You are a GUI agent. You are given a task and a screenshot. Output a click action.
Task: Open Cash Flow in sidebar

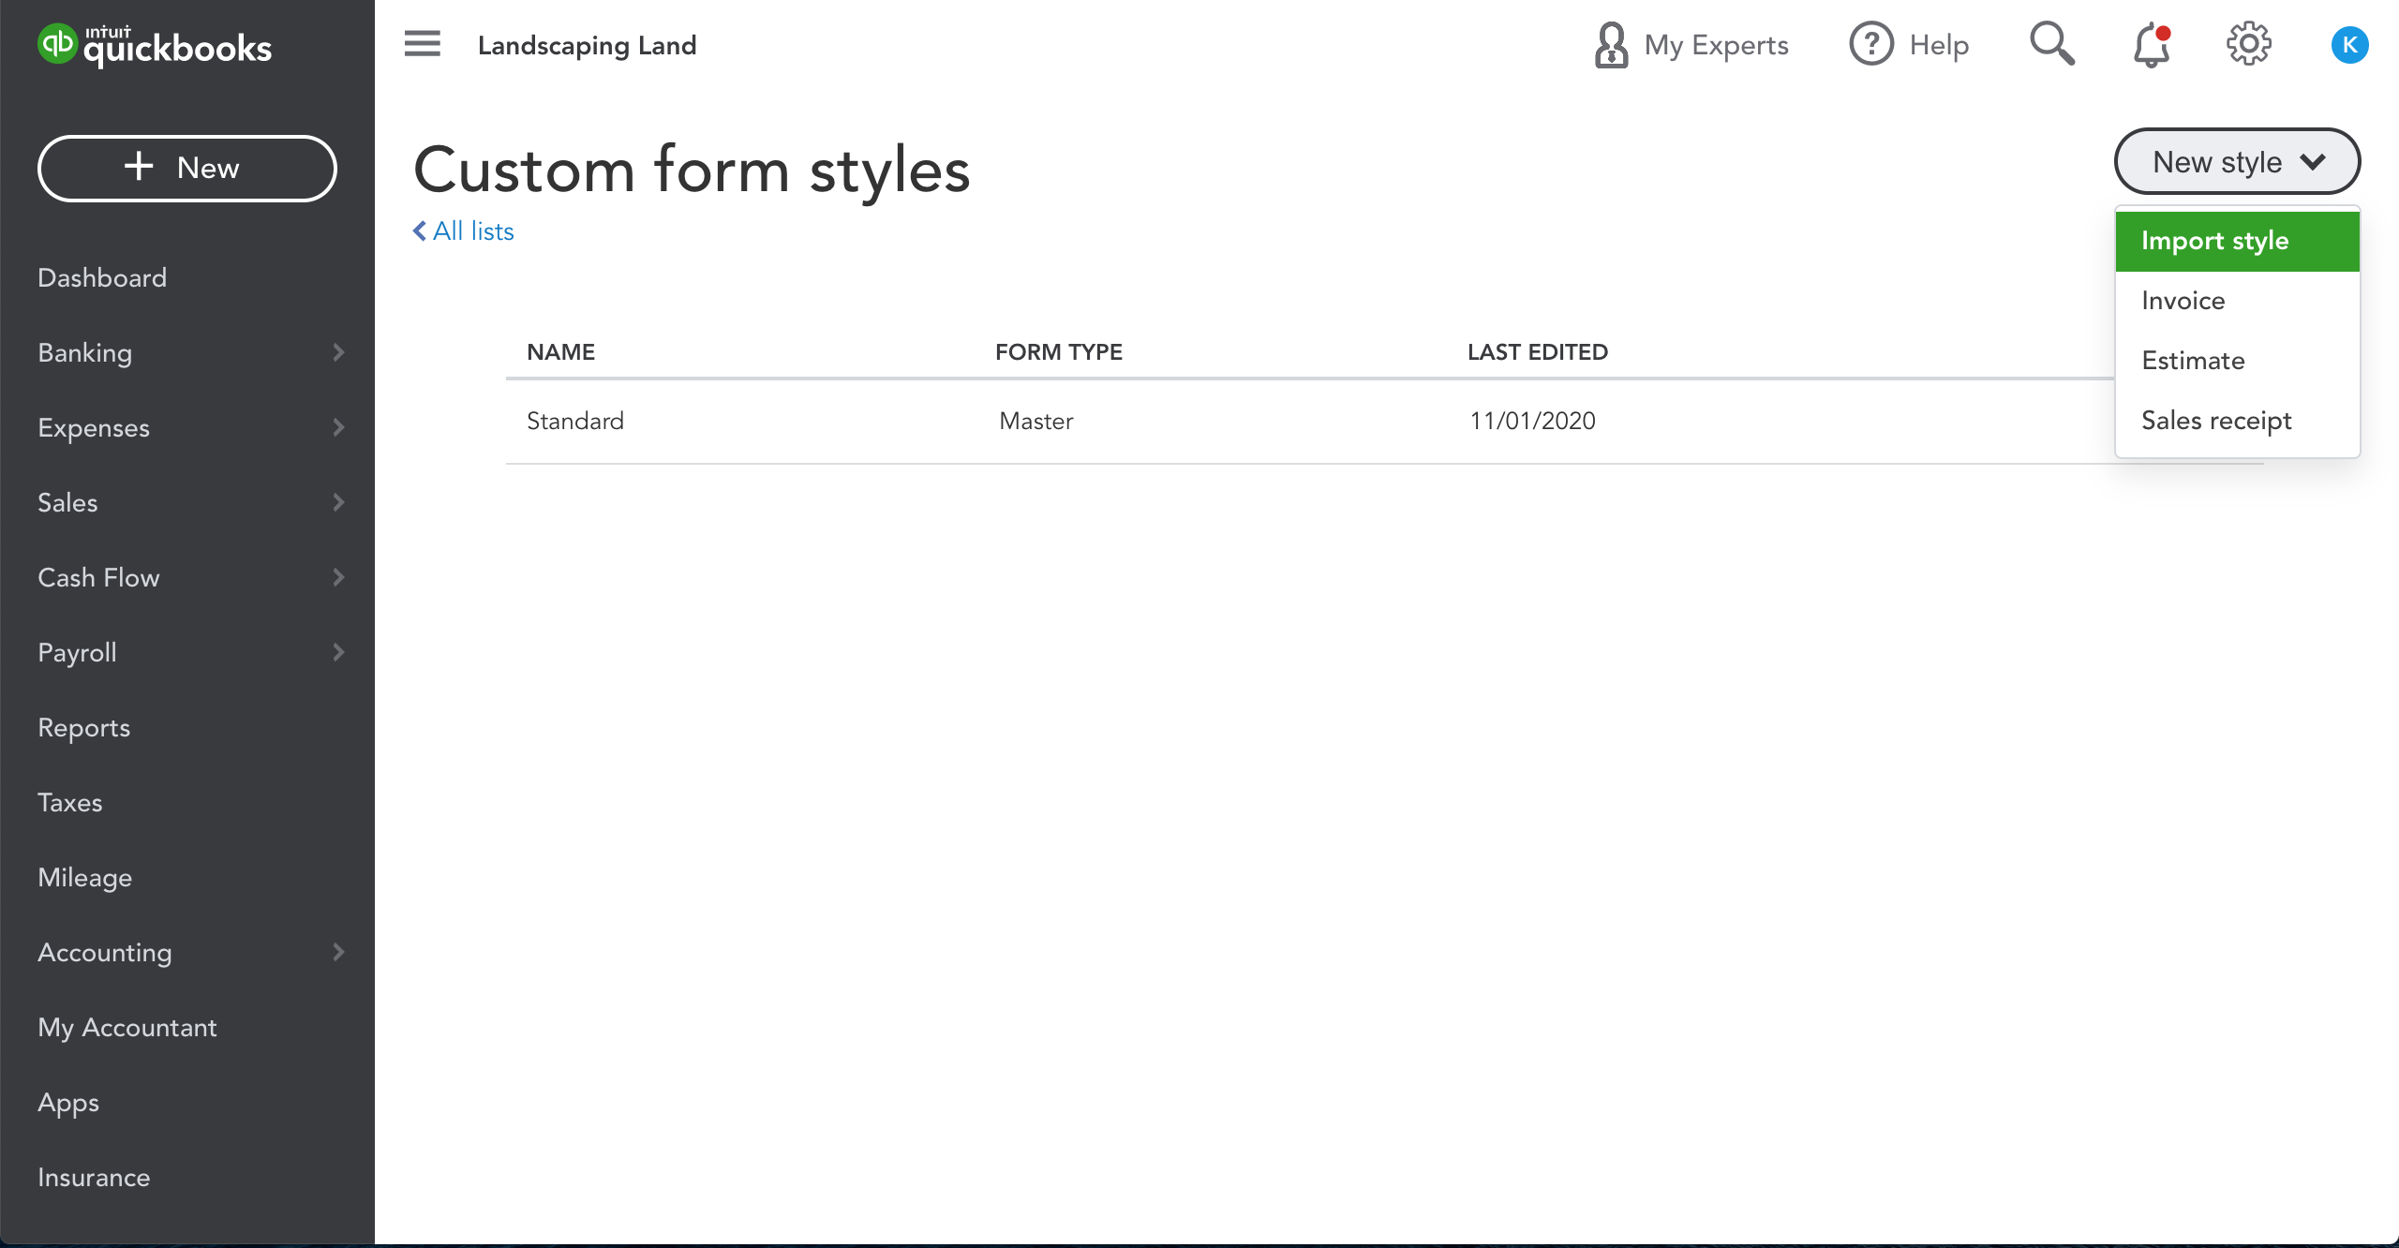coord(98,578)
